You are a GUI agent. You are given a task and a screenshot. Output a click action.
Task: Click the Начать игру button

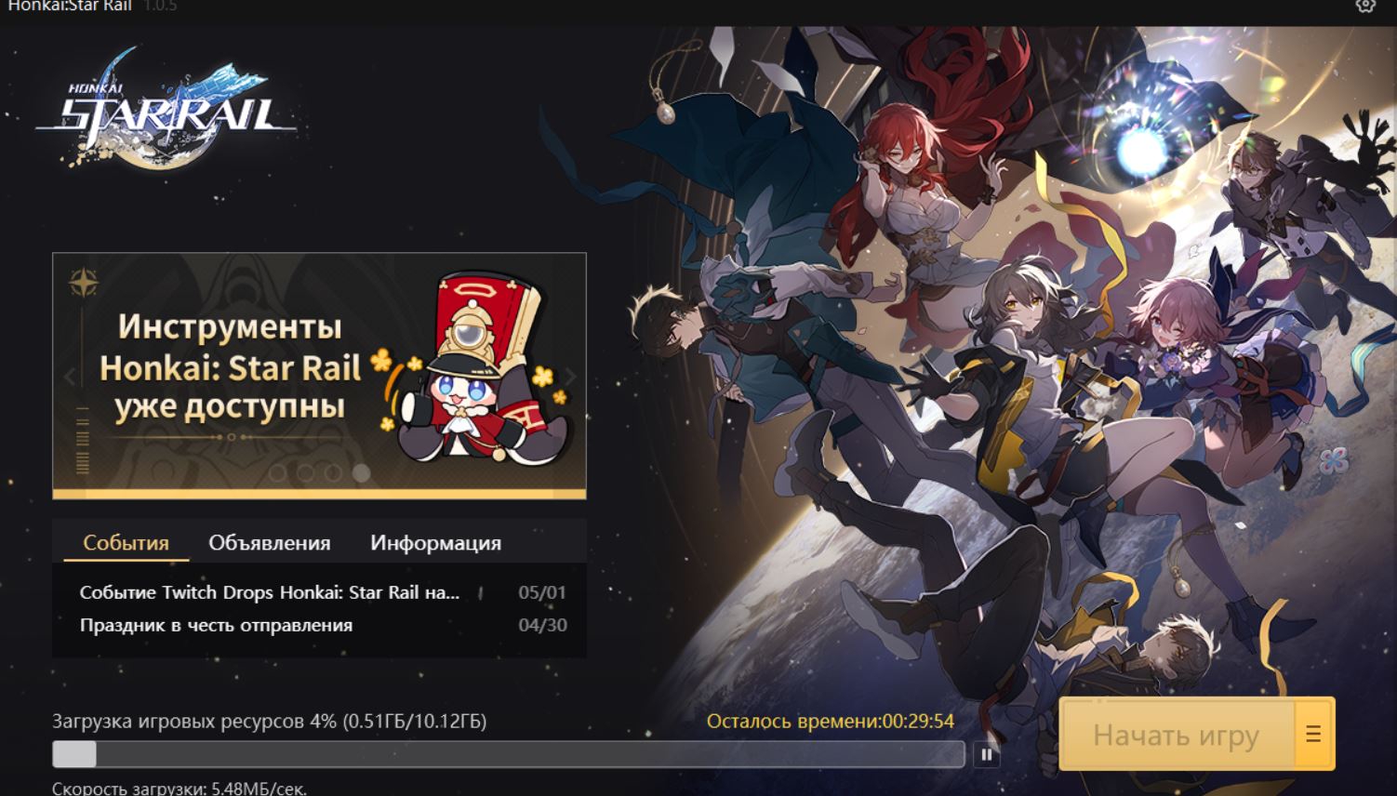pyautogui.click(x=1177, y=735)
